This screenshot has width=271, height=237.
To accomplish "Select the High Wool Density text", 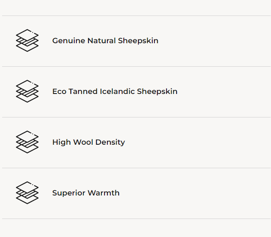I will 89,142.
